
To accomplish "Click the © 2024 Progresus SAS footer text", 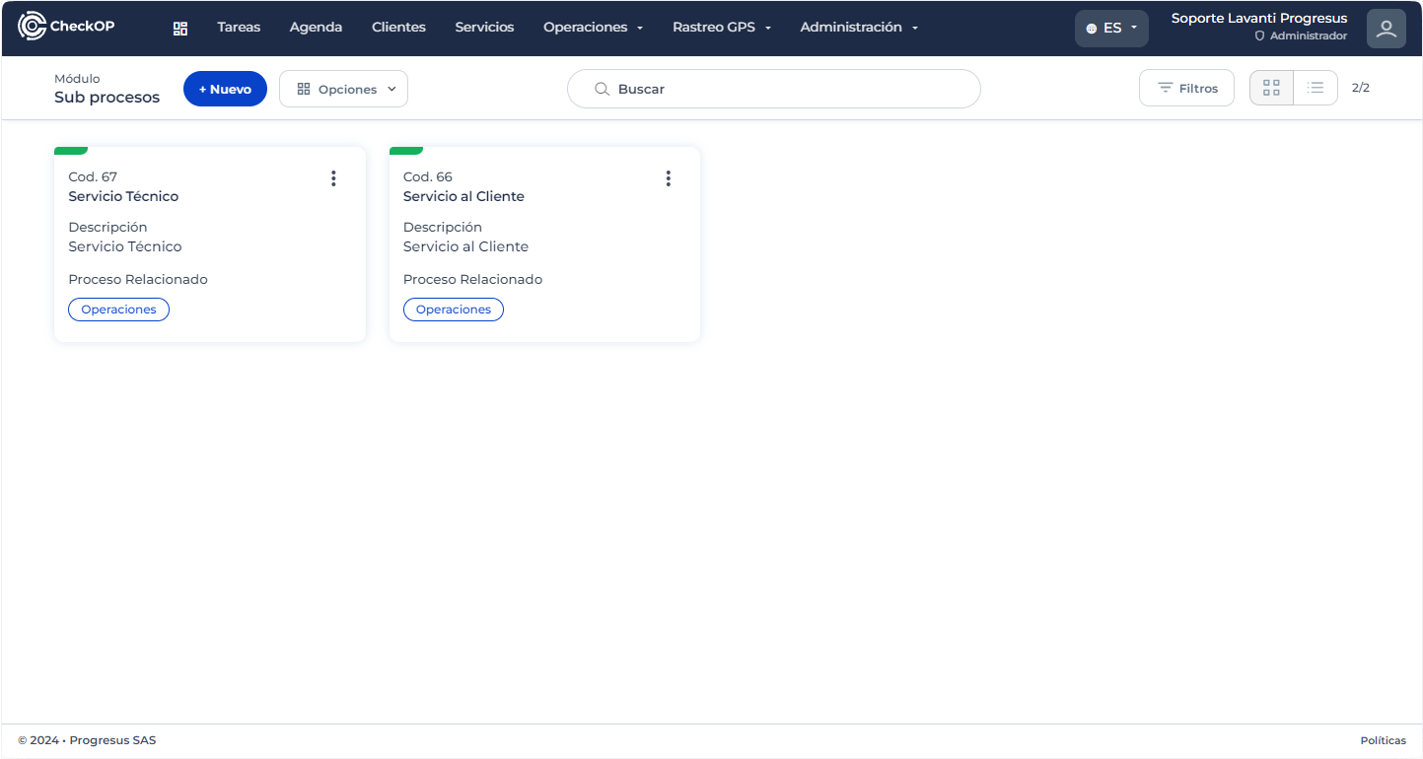I will pos(87,740).
